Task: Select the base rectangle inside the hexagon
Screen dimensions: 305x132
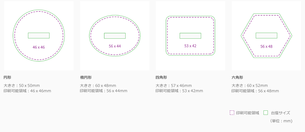Action: pyautogui.click(x=266, y=36)
